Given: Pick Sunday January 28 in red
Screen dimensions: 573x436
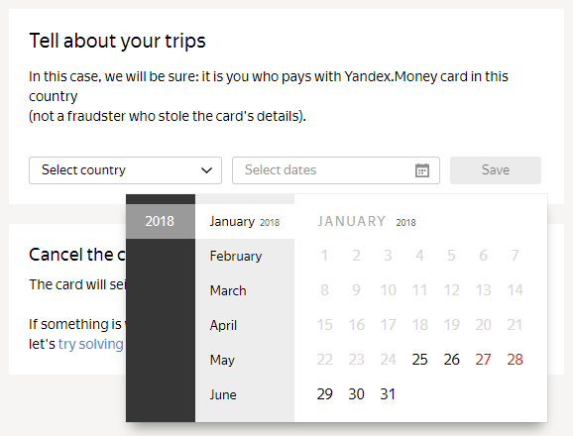Looking at the screenshot, I should pos(515,360).
